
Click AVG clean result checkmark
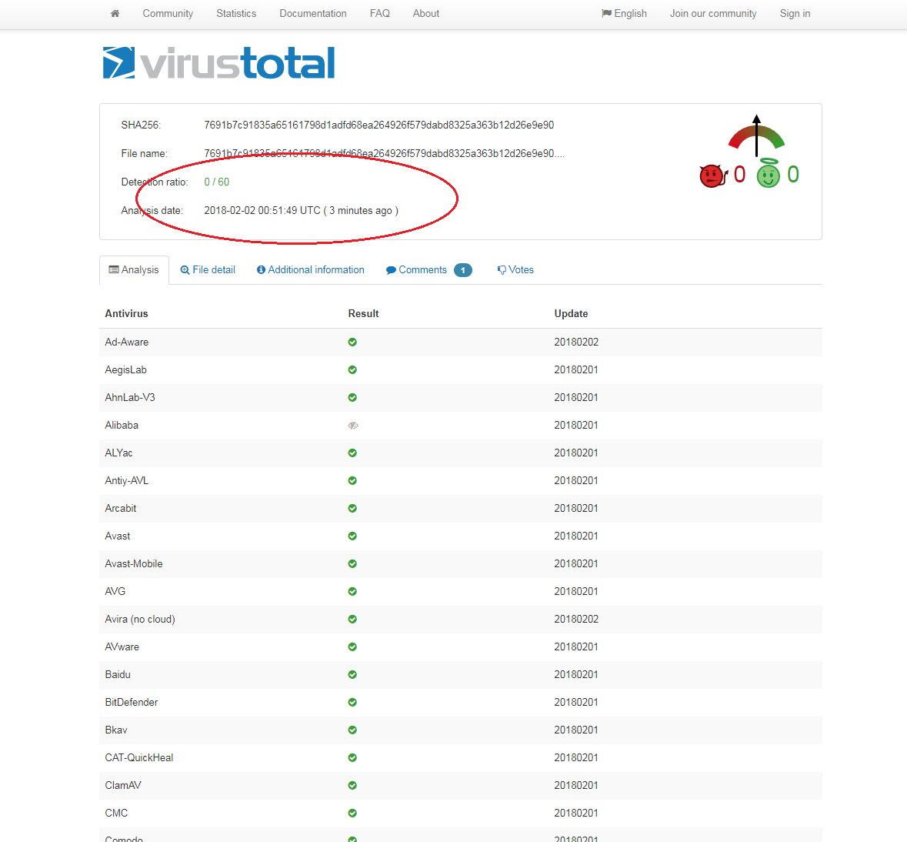352,591
